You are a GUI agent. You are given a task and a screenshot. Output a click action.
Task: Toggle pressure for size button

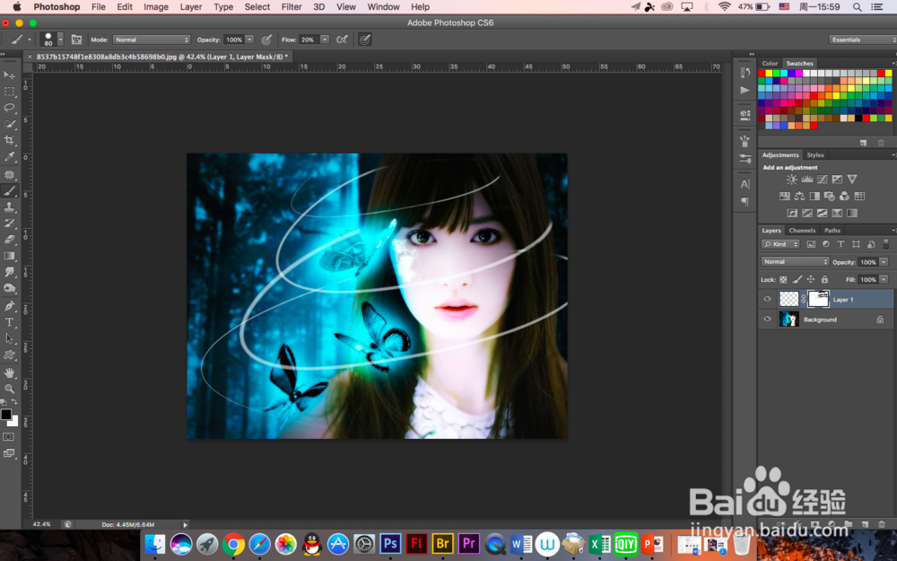click(364, 39)
